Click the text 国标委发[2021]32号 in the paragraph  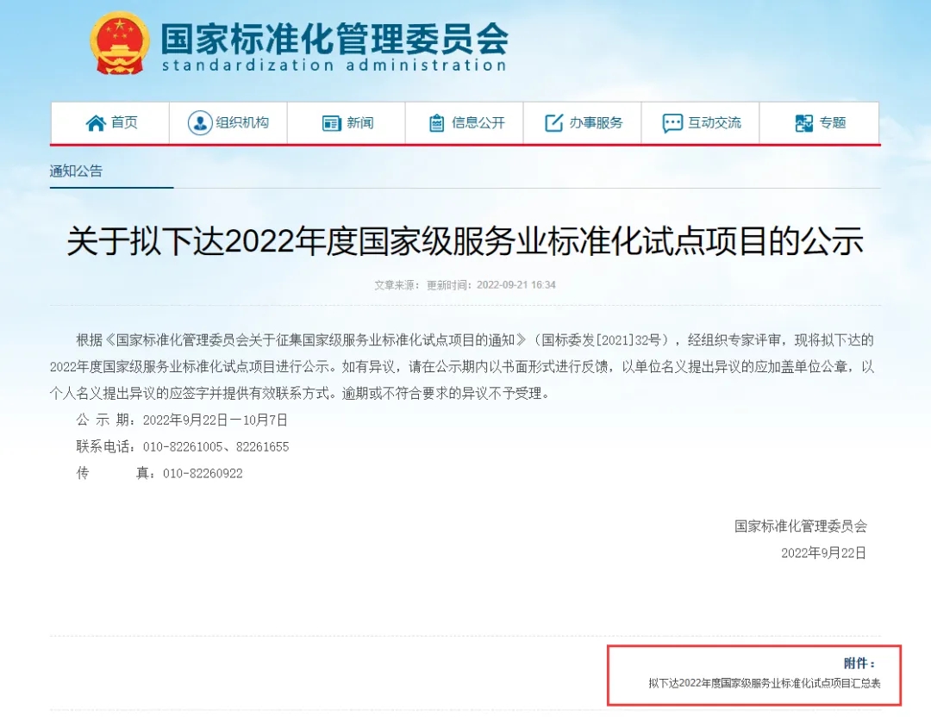point(601,340)
